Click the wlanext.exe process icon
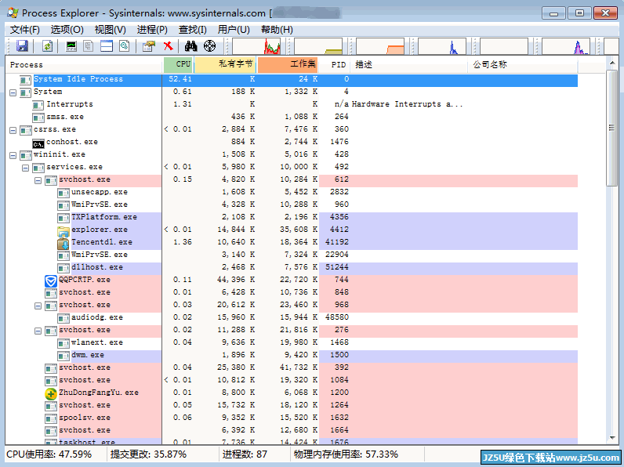Viewport: 624px width, 467px height. (63, 343)
